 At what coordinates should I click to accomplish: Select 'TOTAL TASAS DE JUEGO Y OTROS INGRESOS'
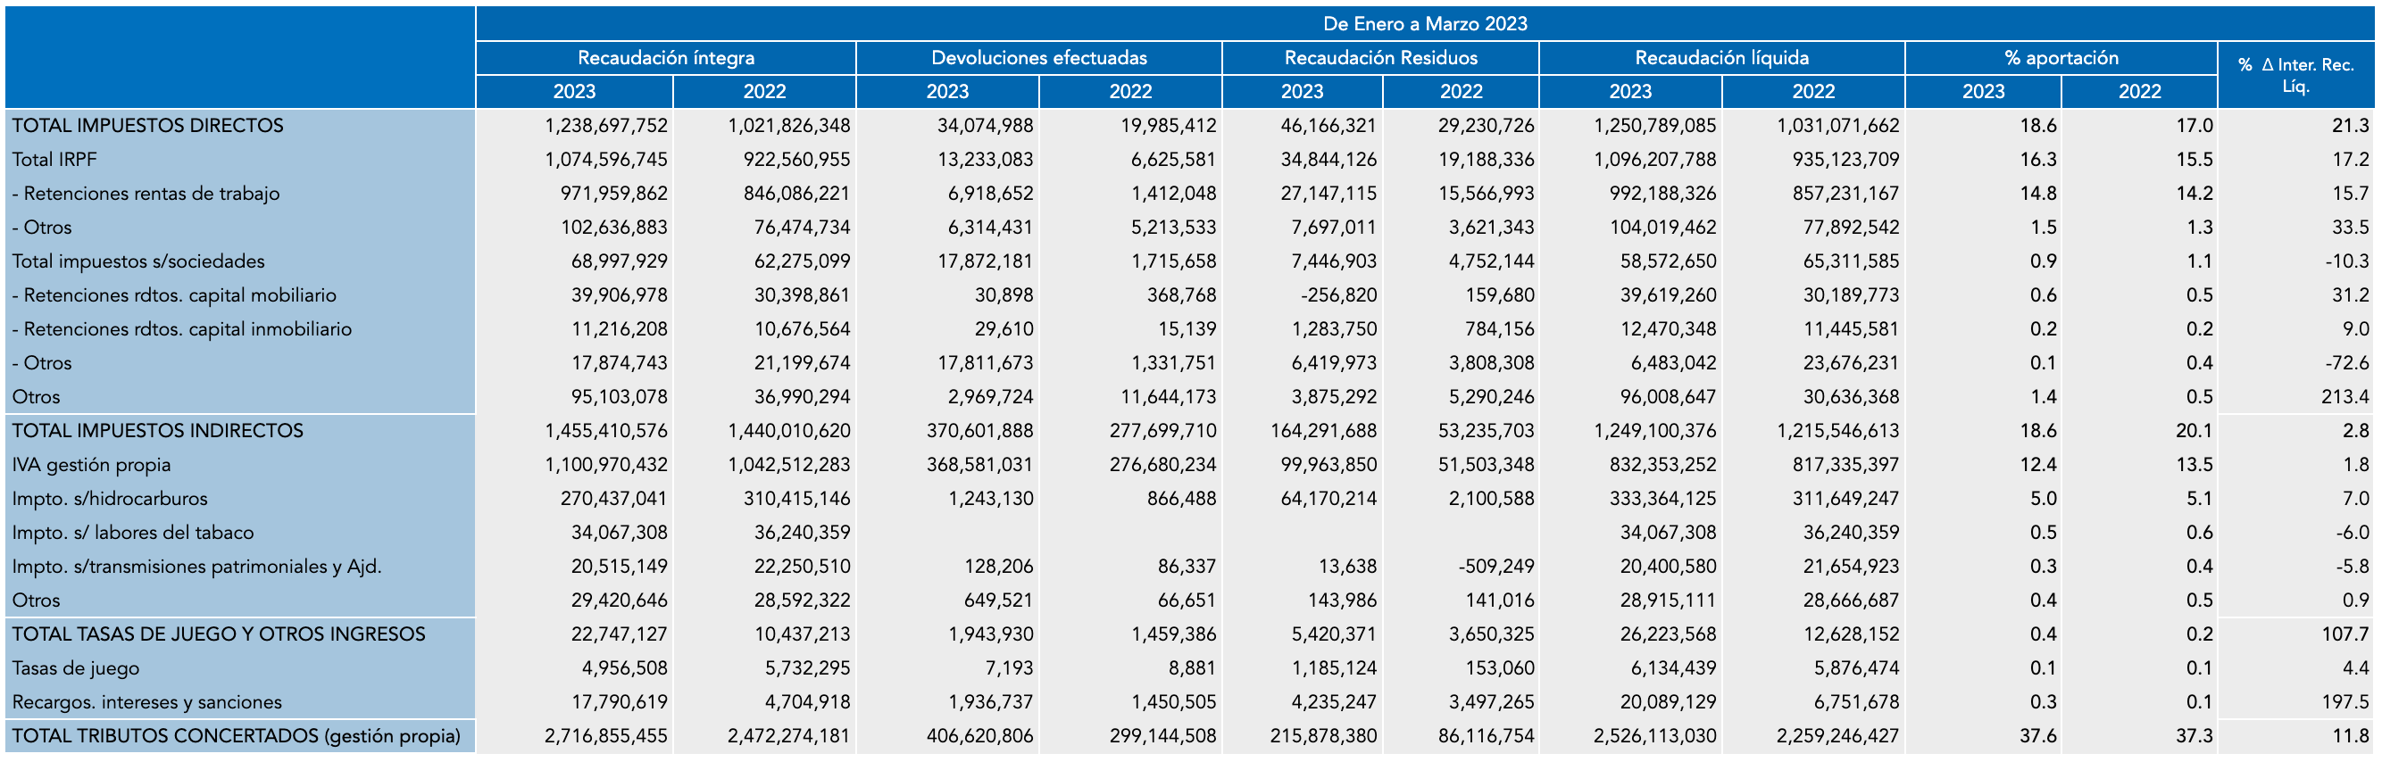pyautogui.click(x=219, y=634)
